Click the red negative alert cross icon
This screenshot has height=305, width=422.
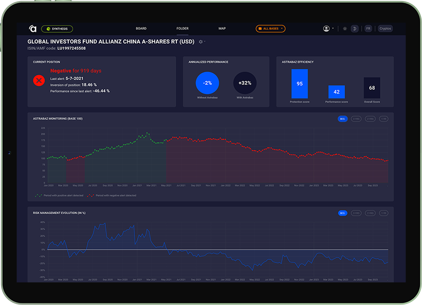39,81
